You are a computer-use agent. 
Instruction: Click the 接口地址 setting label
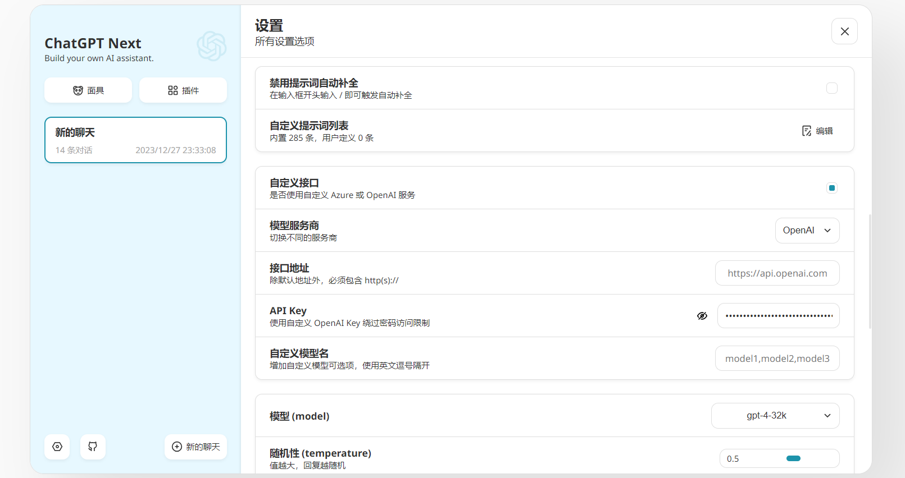tap(289, 268)
